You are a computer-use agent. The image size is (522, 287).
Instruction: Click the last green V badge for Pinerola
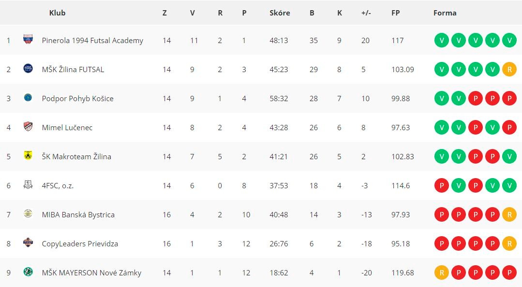pos(509,40)
